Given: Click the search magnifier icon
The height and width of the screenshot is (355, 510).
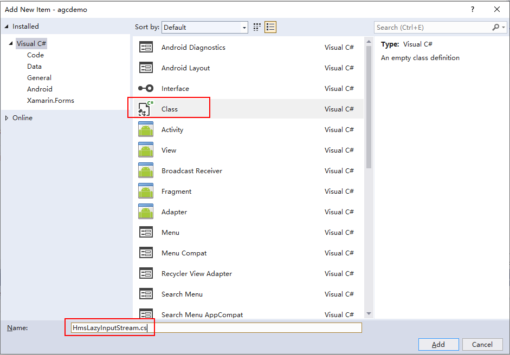Looking at the screenshot, I should (496, 27).
